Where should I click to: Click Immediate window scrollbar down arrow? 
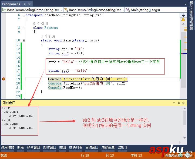click(184, 138)
